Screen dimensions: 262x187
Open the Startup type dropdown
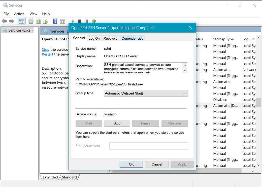(x=146, y=93)
